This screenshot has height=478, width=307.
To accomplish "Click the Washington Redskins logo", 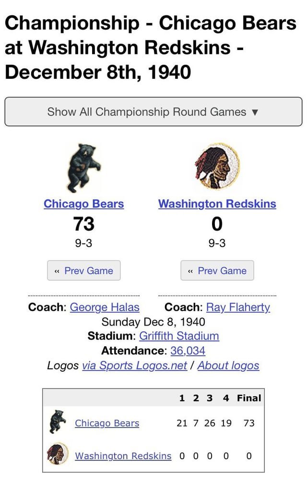I will [x=216, y=165].
